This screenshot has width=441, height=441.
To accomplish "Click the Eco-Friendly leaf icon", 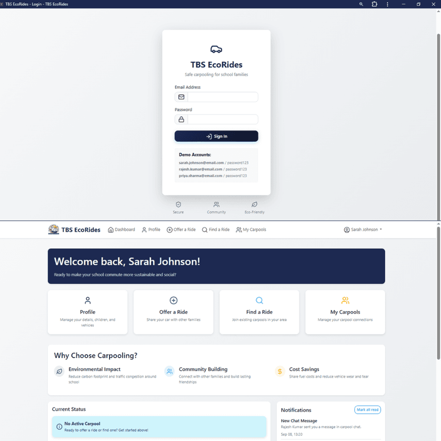I will click(x=254, y=205).
